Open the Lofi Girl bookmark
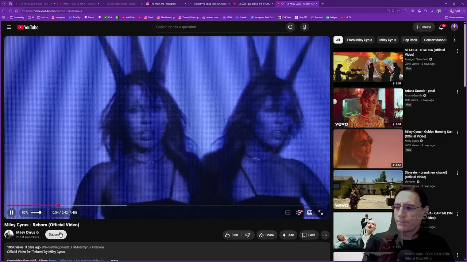This screenshot has width=467, height=262. [347, 17]
